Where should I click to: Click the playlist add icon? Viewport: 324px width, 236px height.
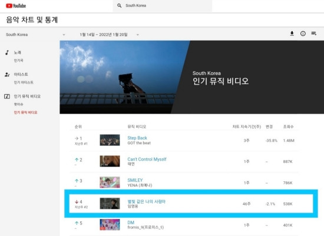[313, 34]
